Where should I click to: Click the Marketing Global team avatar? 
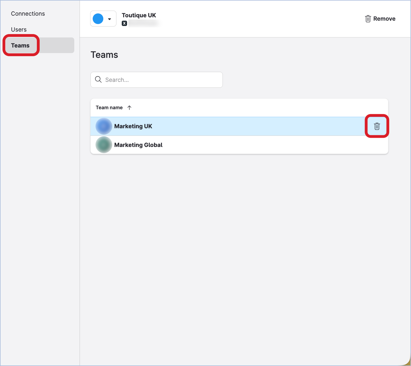[x=104, y=145]
